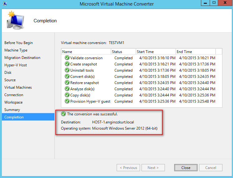Screen dimensions: 233x178
Task: Select the Migration Destination step
Action: coord(22,58)
